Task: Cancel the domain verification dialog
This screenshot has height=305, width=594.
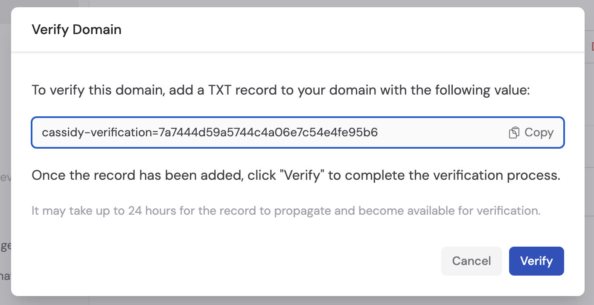Action: click(x=472, y=261)
